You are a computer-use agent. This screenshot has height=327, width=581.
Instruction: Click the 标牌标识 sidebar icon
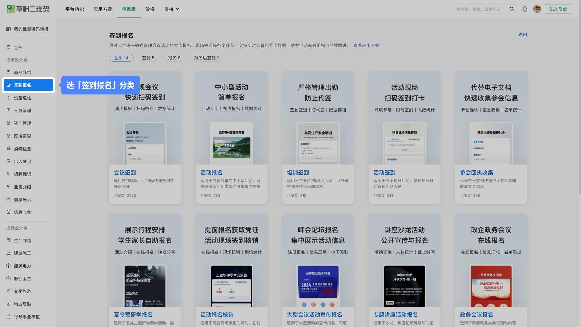coord(8,174)
